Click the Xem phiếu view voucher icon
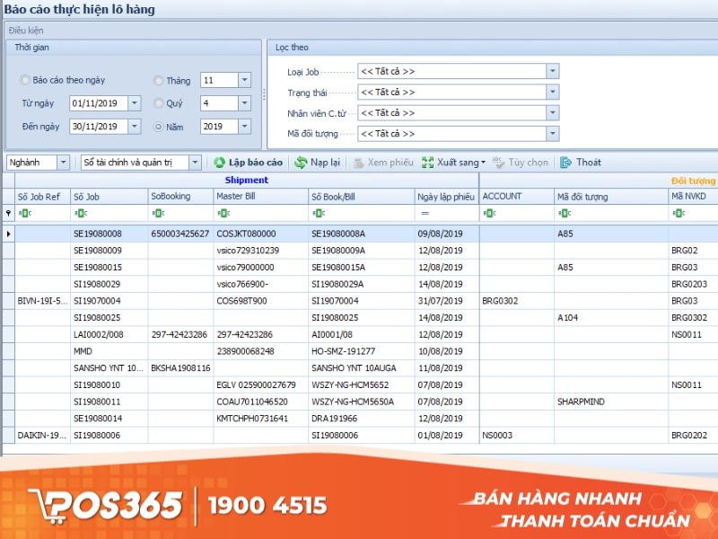Image resolution: width=718 pixels, height=539 pixels. pos(358,163)
